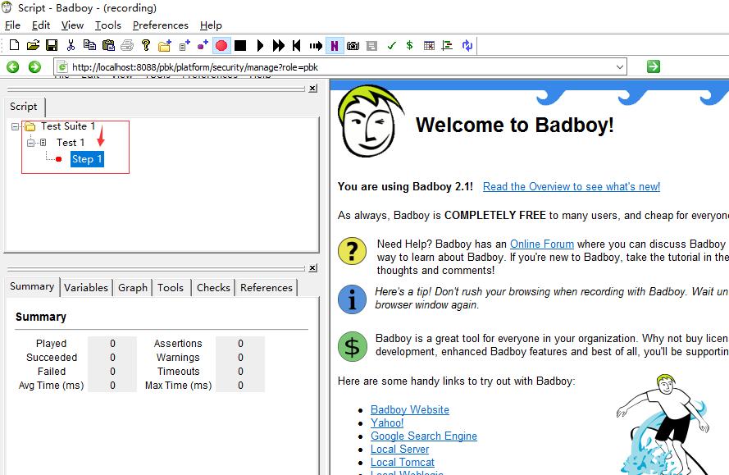
Task: Click the Save floppy disk icon
Action: point(52,46)
